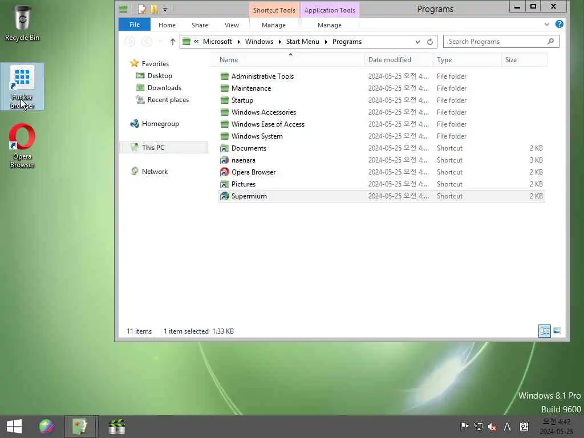Viewport: 584px width, 438px height.
Task: Expand the Quick Access Toolbar customize dropdown
Action: [165, 10]
